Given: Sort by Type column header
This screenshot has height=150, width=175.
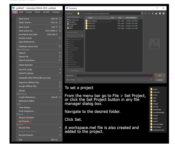Looking at the screenshot, I should [121, 18].
